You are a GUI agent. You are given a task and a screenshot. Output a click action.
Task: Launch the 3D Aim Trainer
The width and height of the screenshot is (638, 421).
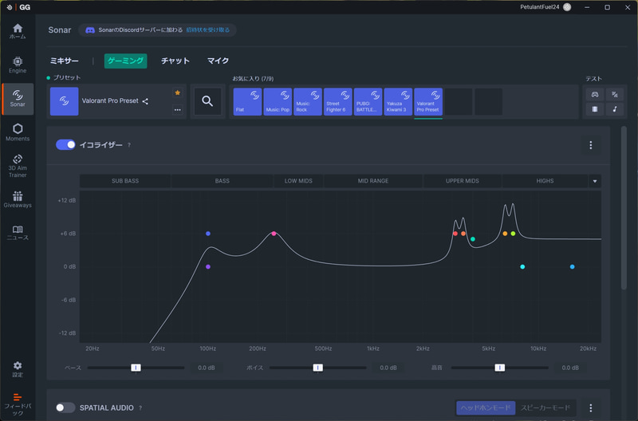click(x=18, y=166)
